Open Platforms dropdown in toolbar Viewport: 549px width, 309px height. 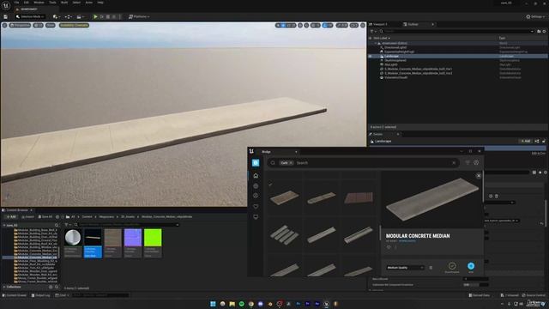(139, 16)
